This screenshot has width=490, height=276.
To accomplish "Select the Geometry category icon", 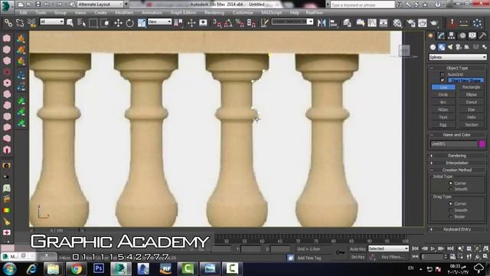I will point(433,47).
